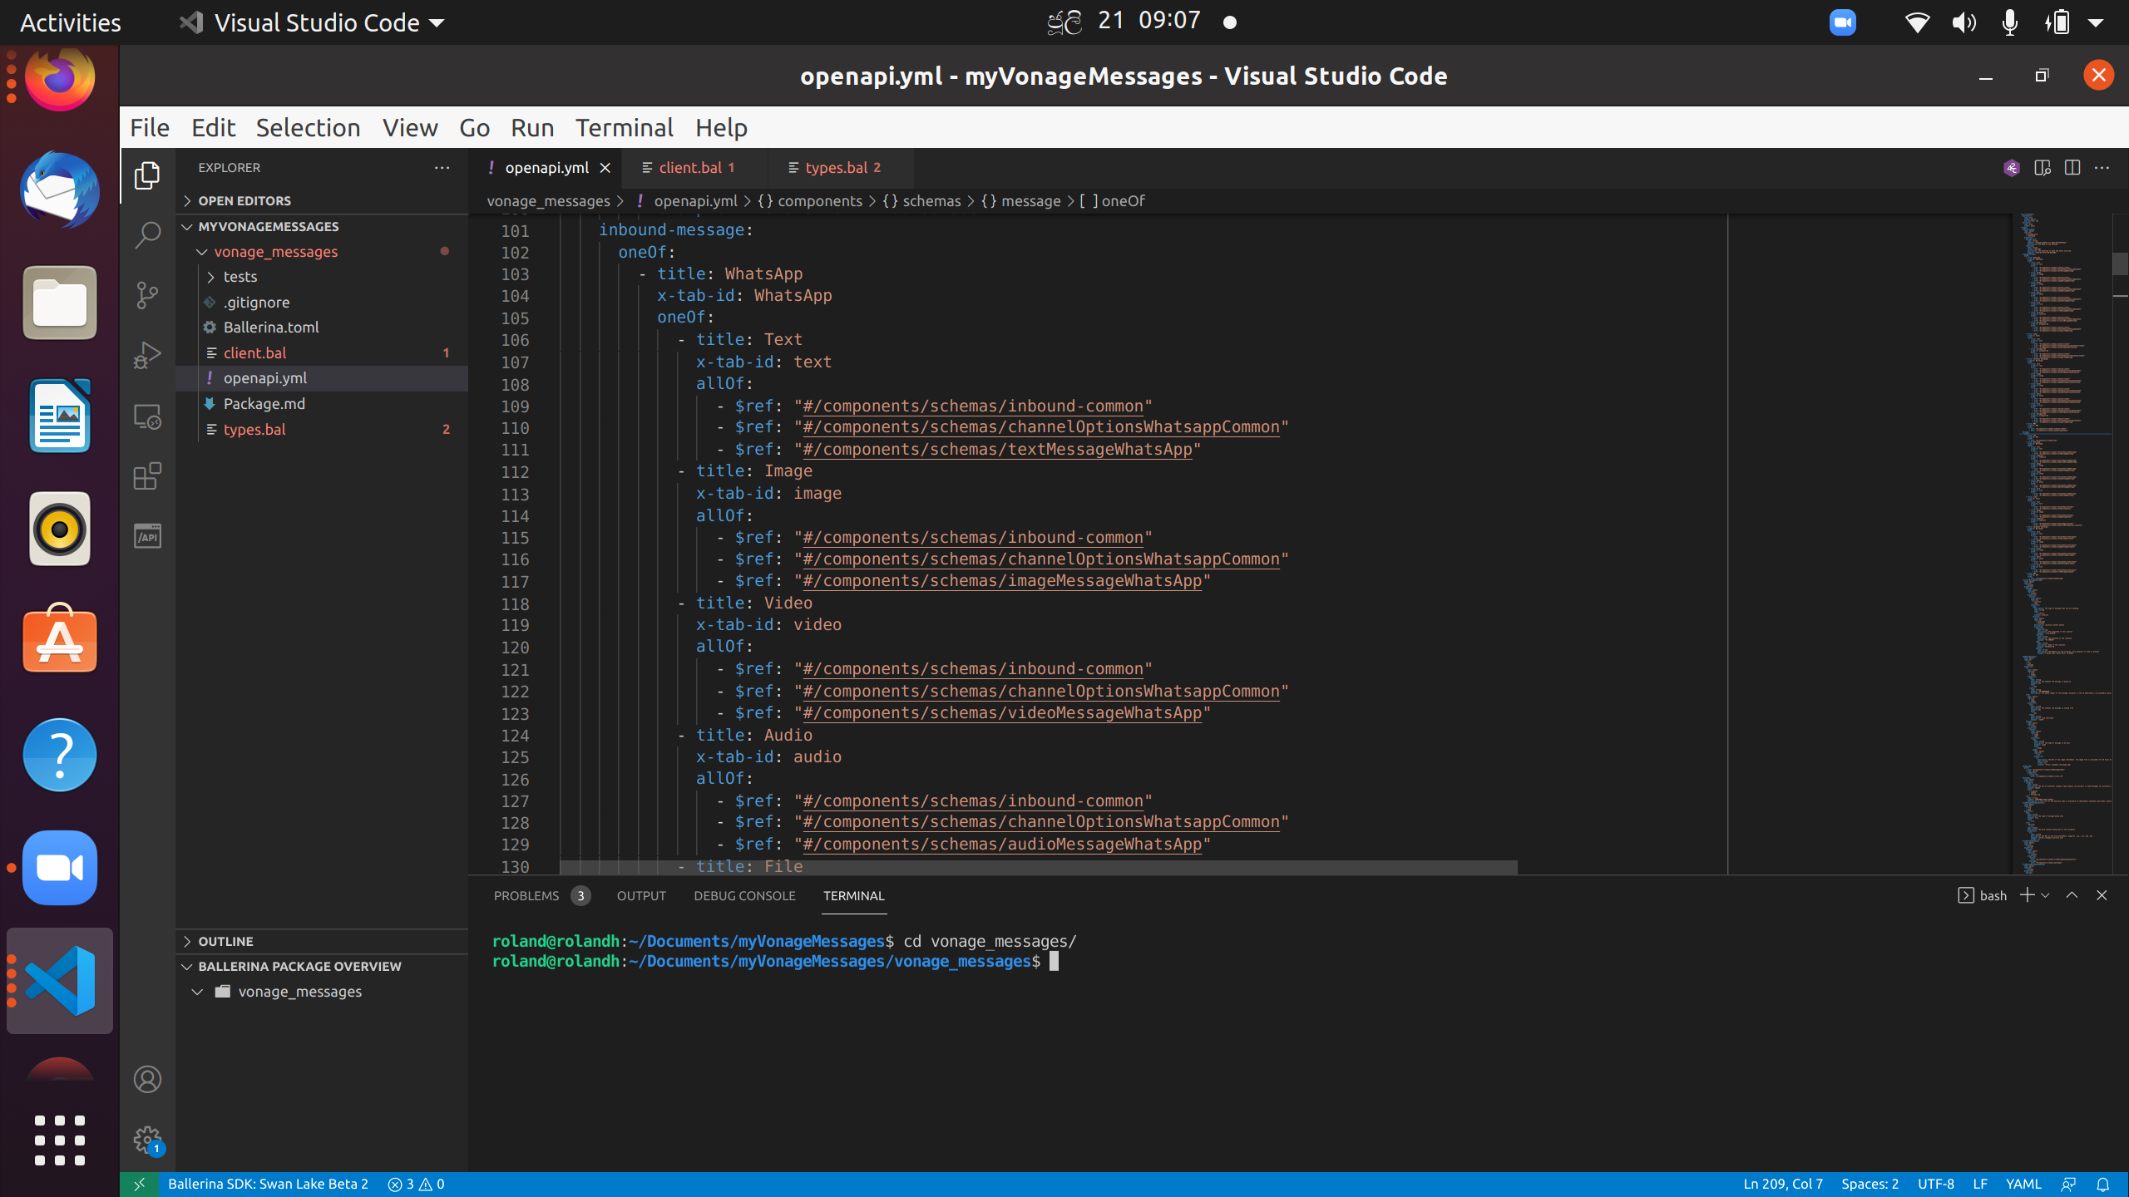Split the editor using the split icon

[x=2072, y=167]
